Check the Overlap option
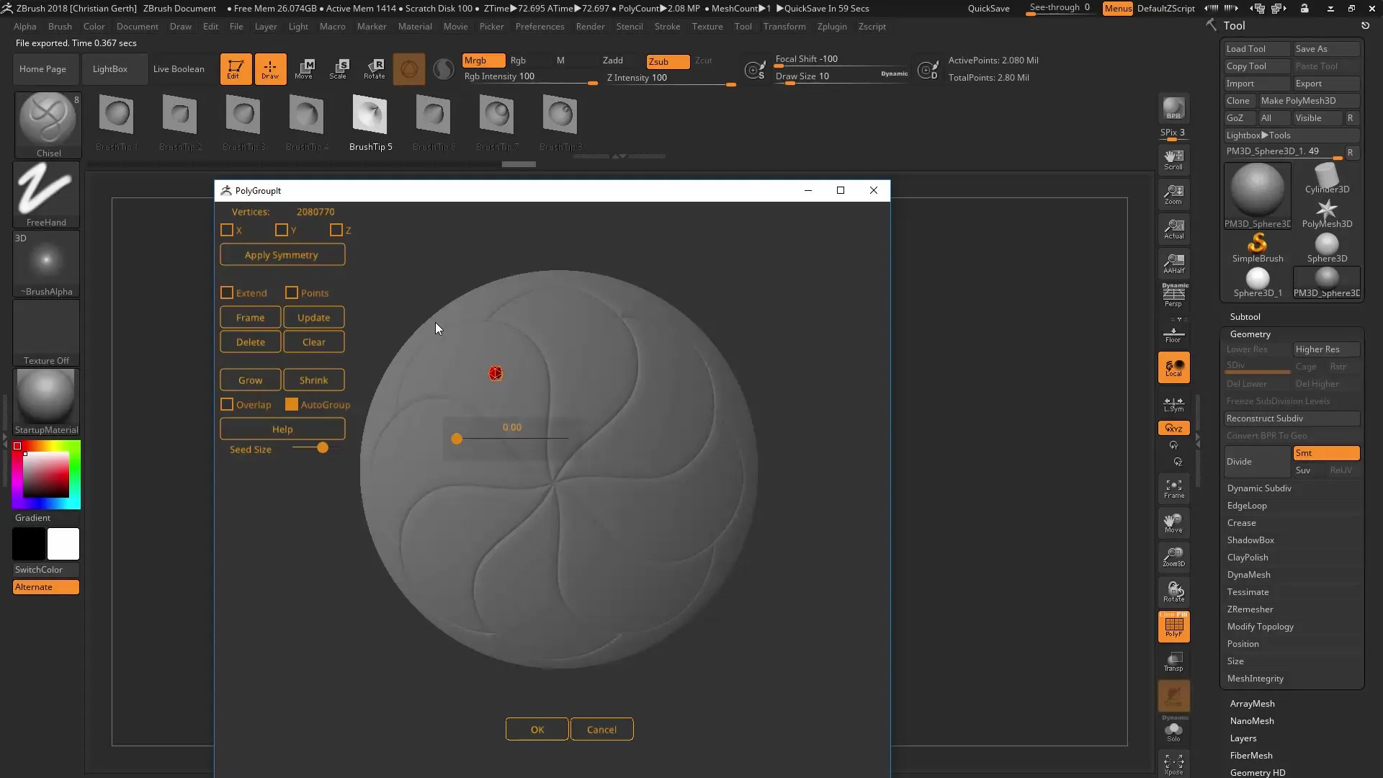The width and height of the screenshot is (1383, 778). tap(227, 404)
